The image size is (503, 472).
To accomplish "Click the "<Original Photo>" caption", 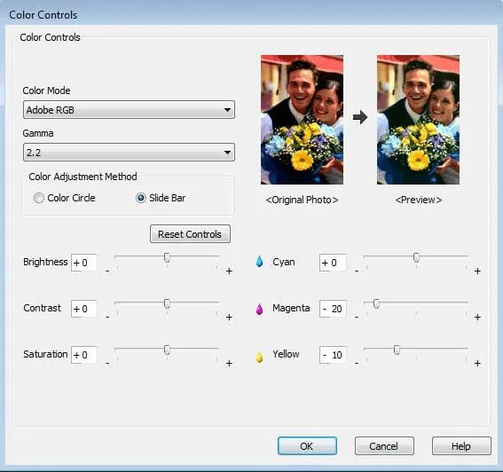I will tap(302, 200).
